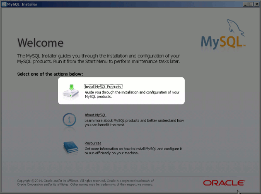Click the blue books Resources icon
The image size is (261, 194).
click(71, 147)
